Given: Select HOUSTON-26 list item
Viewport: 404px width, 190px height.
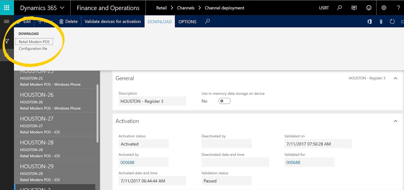Looking at the screenshot, I should (x=55, y=101).
